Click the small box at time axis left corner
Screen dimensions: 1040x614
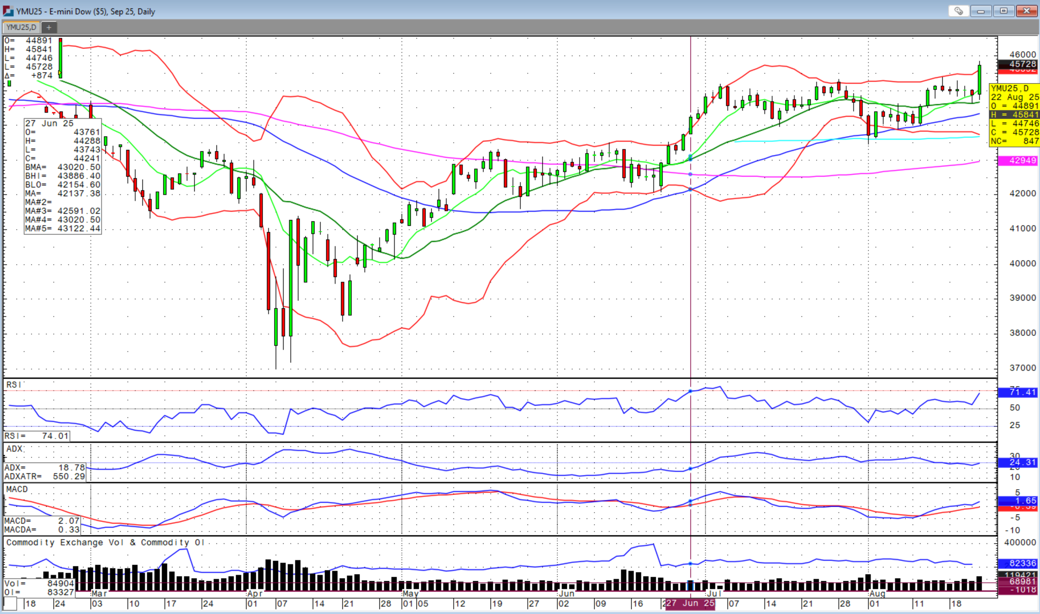pyautogui.click(x=10, y=604)
